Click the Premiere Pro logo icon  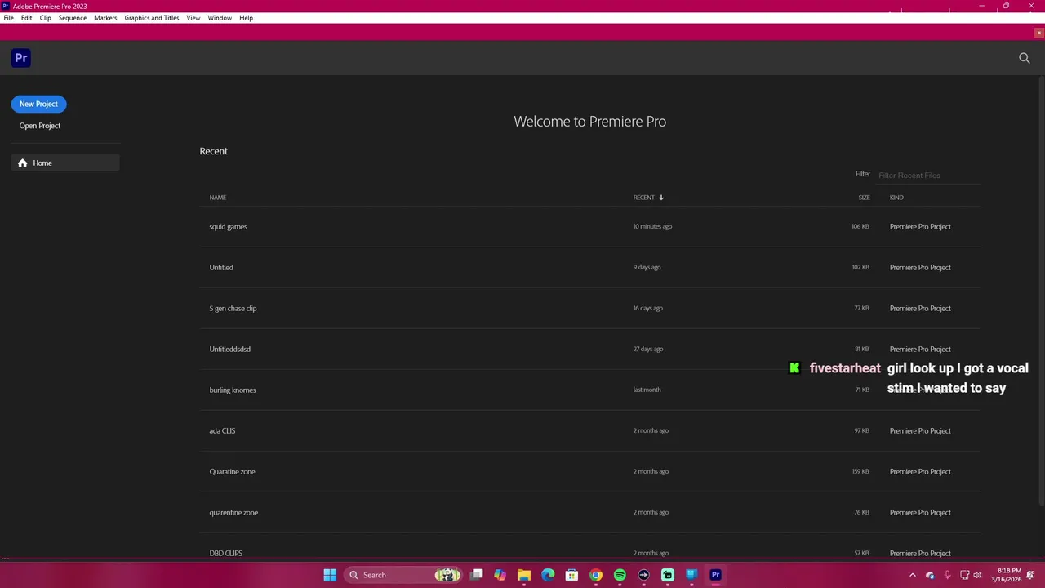[21, 58]
